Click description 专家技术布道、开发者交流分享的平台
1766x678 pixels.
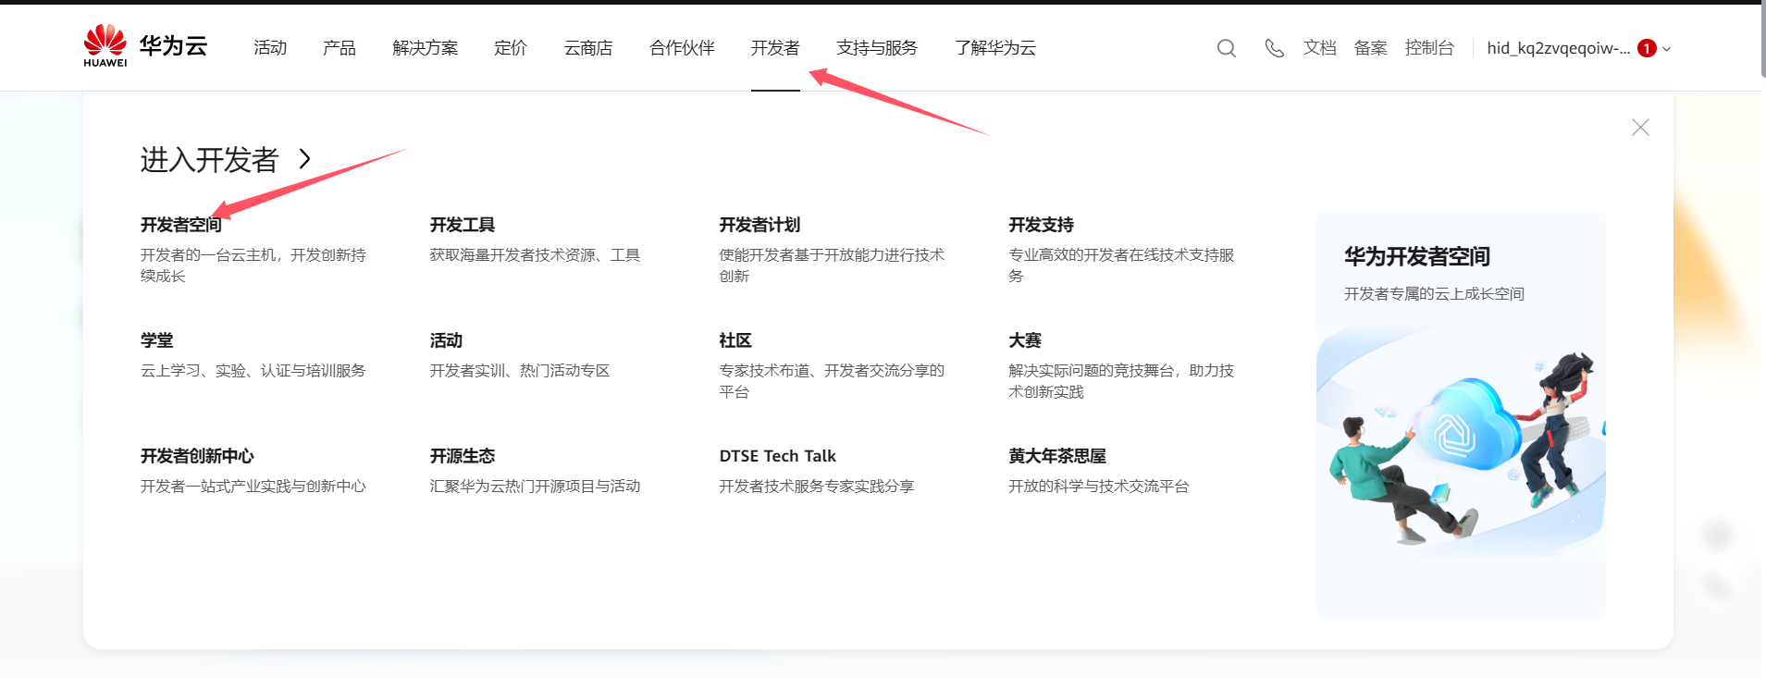(x=832, y=381)
